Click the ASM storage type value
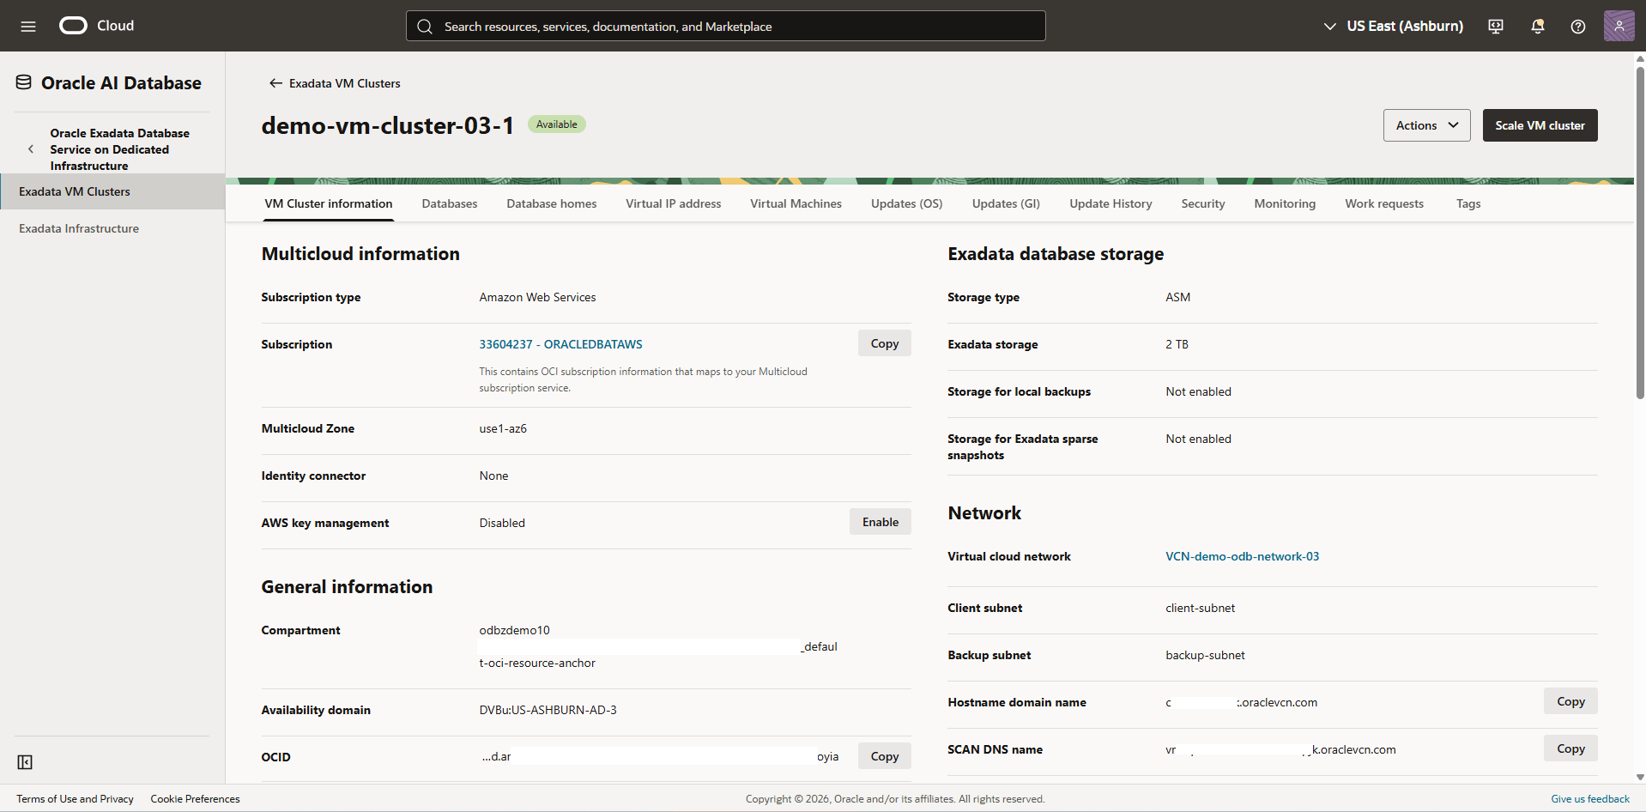 [1177, 297]
